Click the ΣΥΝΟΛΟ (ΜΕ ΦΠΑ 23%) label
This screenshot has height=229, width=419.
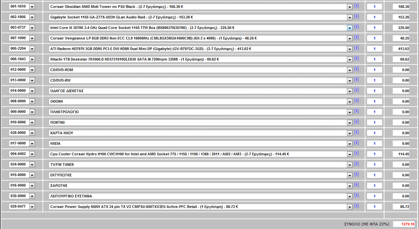pyautogui.click(x=366, y=224)
